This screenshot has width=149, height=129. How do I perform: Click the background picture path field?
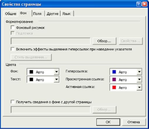pyautogui.click(x=50, y=41)
